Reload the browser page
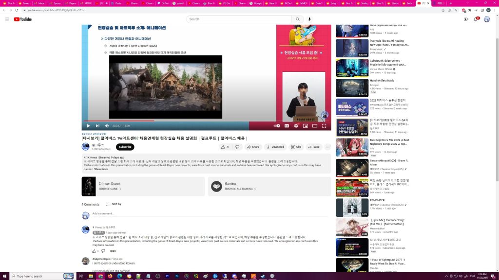This screenshot has height=280, width=499. (x=17, y=10)
